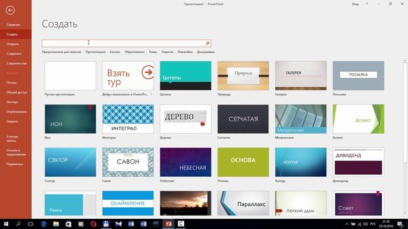Click Вход sign-in link in title bar

[x=356, y=4]
